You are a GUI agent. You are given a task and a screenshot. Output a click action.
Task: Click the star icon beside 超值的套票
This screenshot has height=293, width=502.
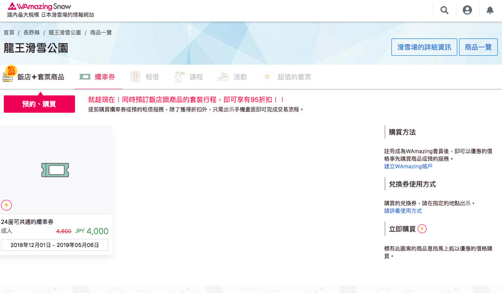[x=267, y=77]
